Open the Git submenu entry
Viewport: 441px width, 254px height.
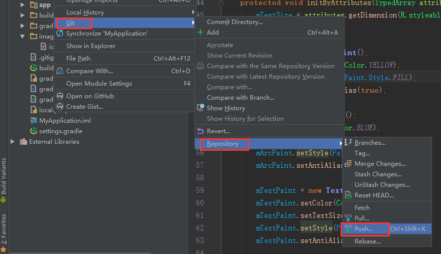point(125,23)
